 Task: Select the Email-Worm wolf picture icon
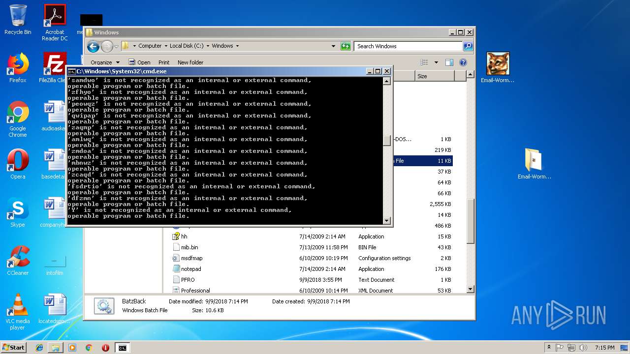(x=498, y=67)
